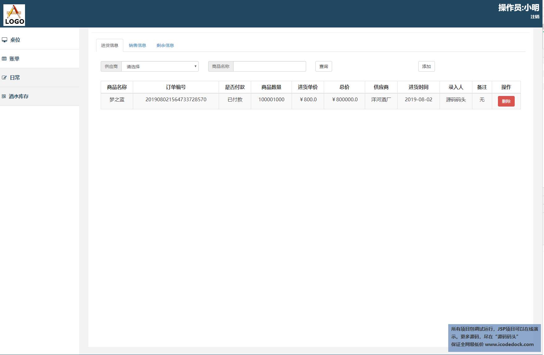The height and width of the screenshot is (355, 544).
Task: Click the 商品名称 column header
Action: click(117, 87)
